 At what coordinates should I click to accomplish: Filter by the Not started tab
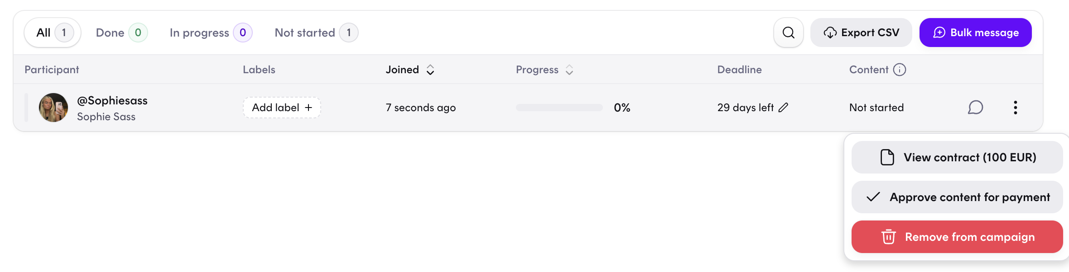(316, 33)
